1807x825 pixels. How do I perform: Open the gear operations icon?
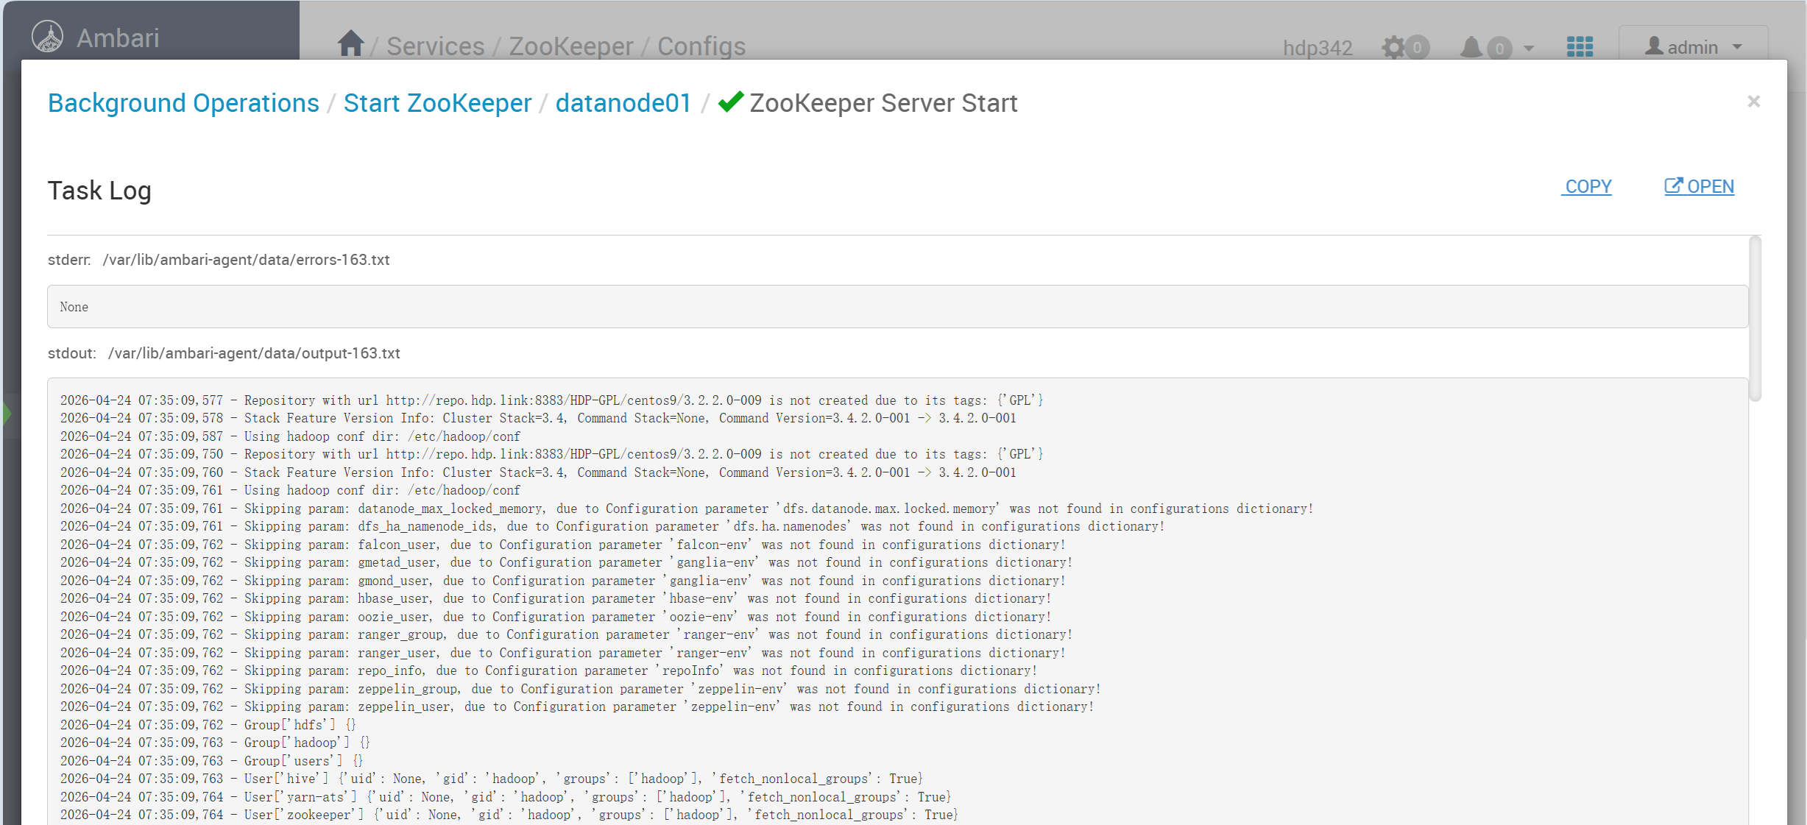pos(1393,48)
